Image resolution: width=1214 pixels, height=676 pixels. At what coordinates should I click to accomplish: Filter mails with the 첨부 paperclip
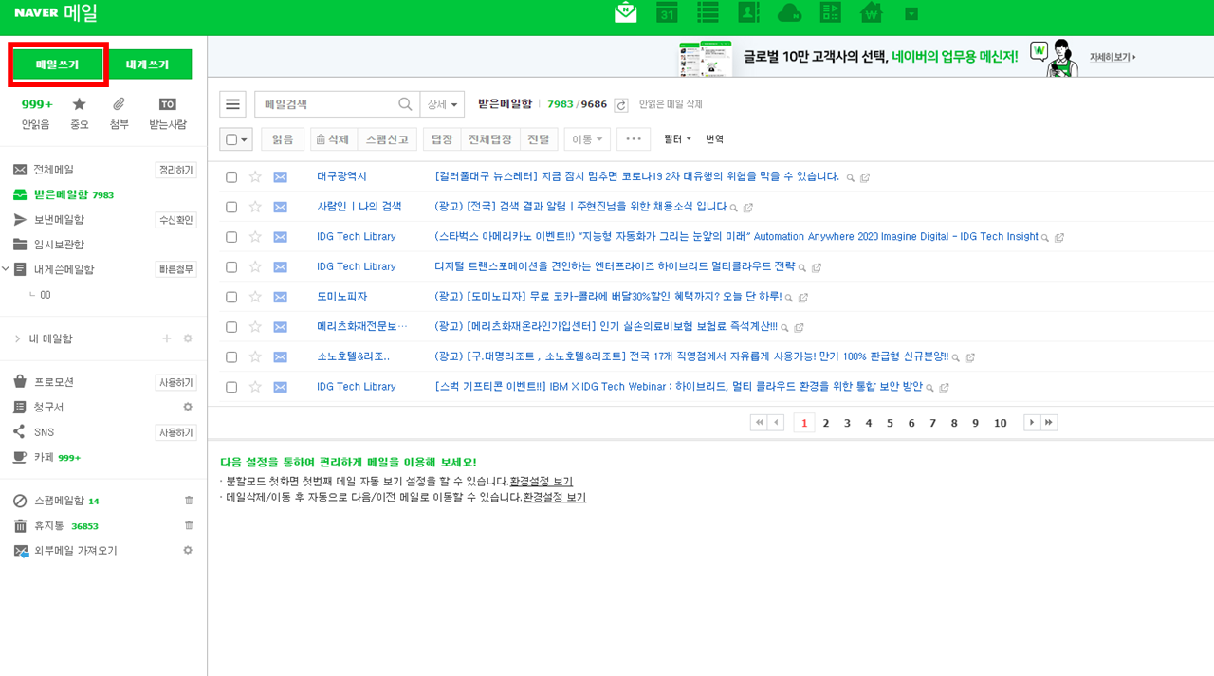coord(119,113)
